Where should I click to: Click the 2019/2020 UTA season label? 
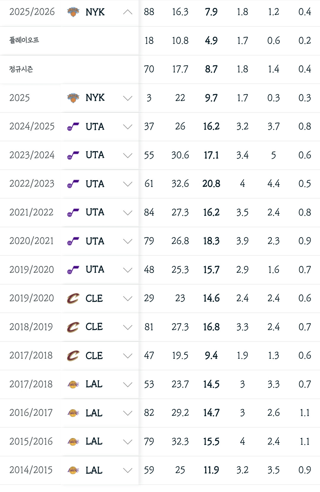(32, 270)
